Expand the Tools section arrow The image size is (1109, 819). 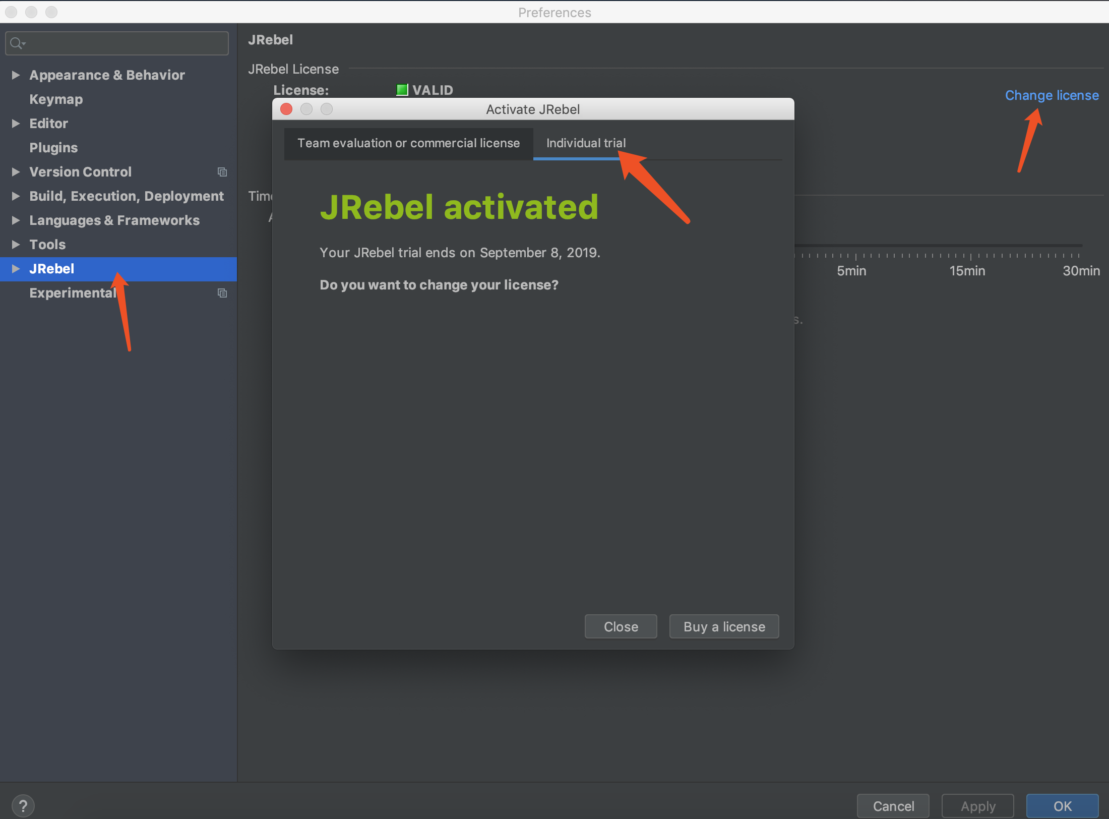tap(16, 245)
